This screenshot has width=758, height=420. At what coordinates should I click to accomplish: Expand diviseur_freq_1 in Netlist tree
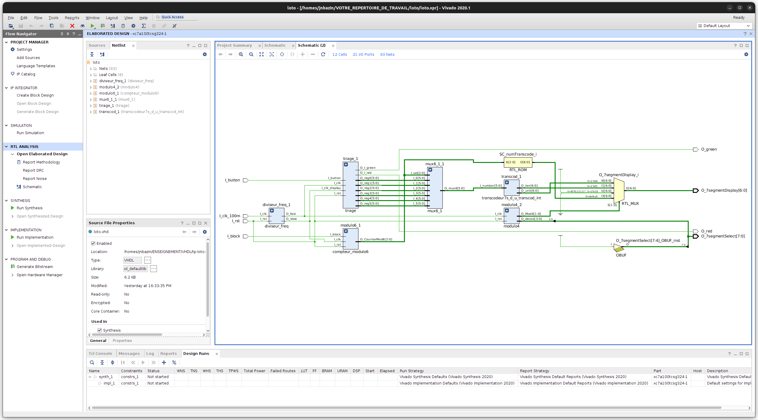click(90, 81)
